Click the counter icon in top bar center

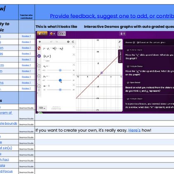pyautogui.click(x=123, y=34)
